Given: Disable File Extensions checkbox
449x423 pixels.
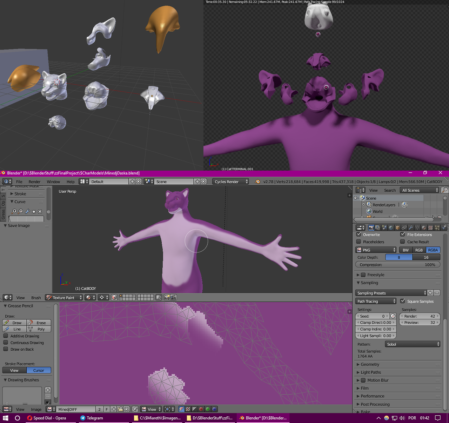Looking at the screenshot, I should click(x=403, y=234).
